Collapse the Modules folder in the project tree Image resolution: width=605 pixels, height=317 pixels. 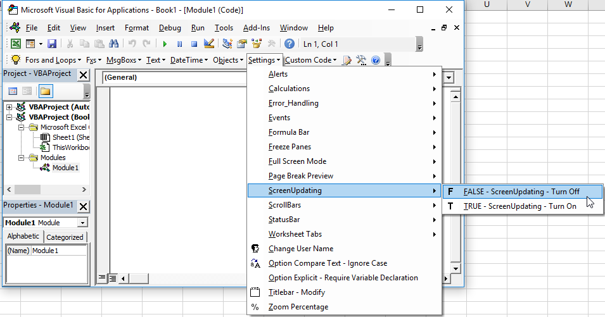tap(21, 158)
